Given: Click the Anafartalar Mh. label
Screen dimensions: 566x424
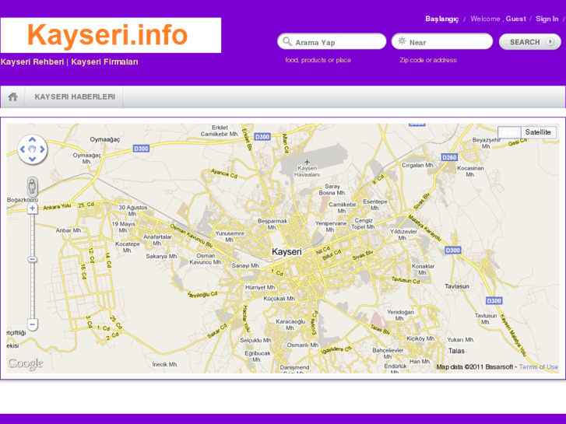Looking at the screenshot, I should point(157,240).
